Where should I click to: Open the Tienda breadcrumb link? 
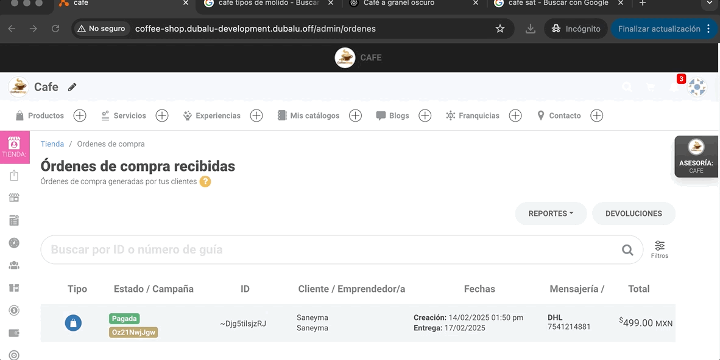point(52,144)
